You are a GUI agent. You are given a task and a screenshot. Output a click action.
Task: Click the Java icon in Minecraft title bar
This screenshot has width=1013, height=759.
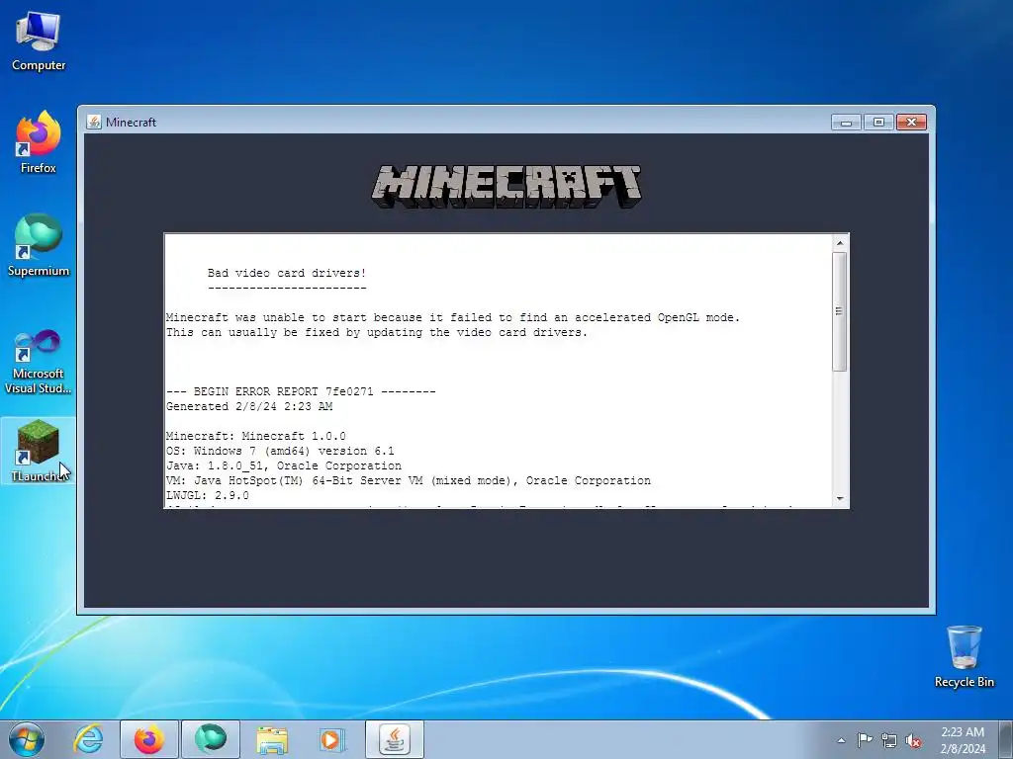coord(94,122)
